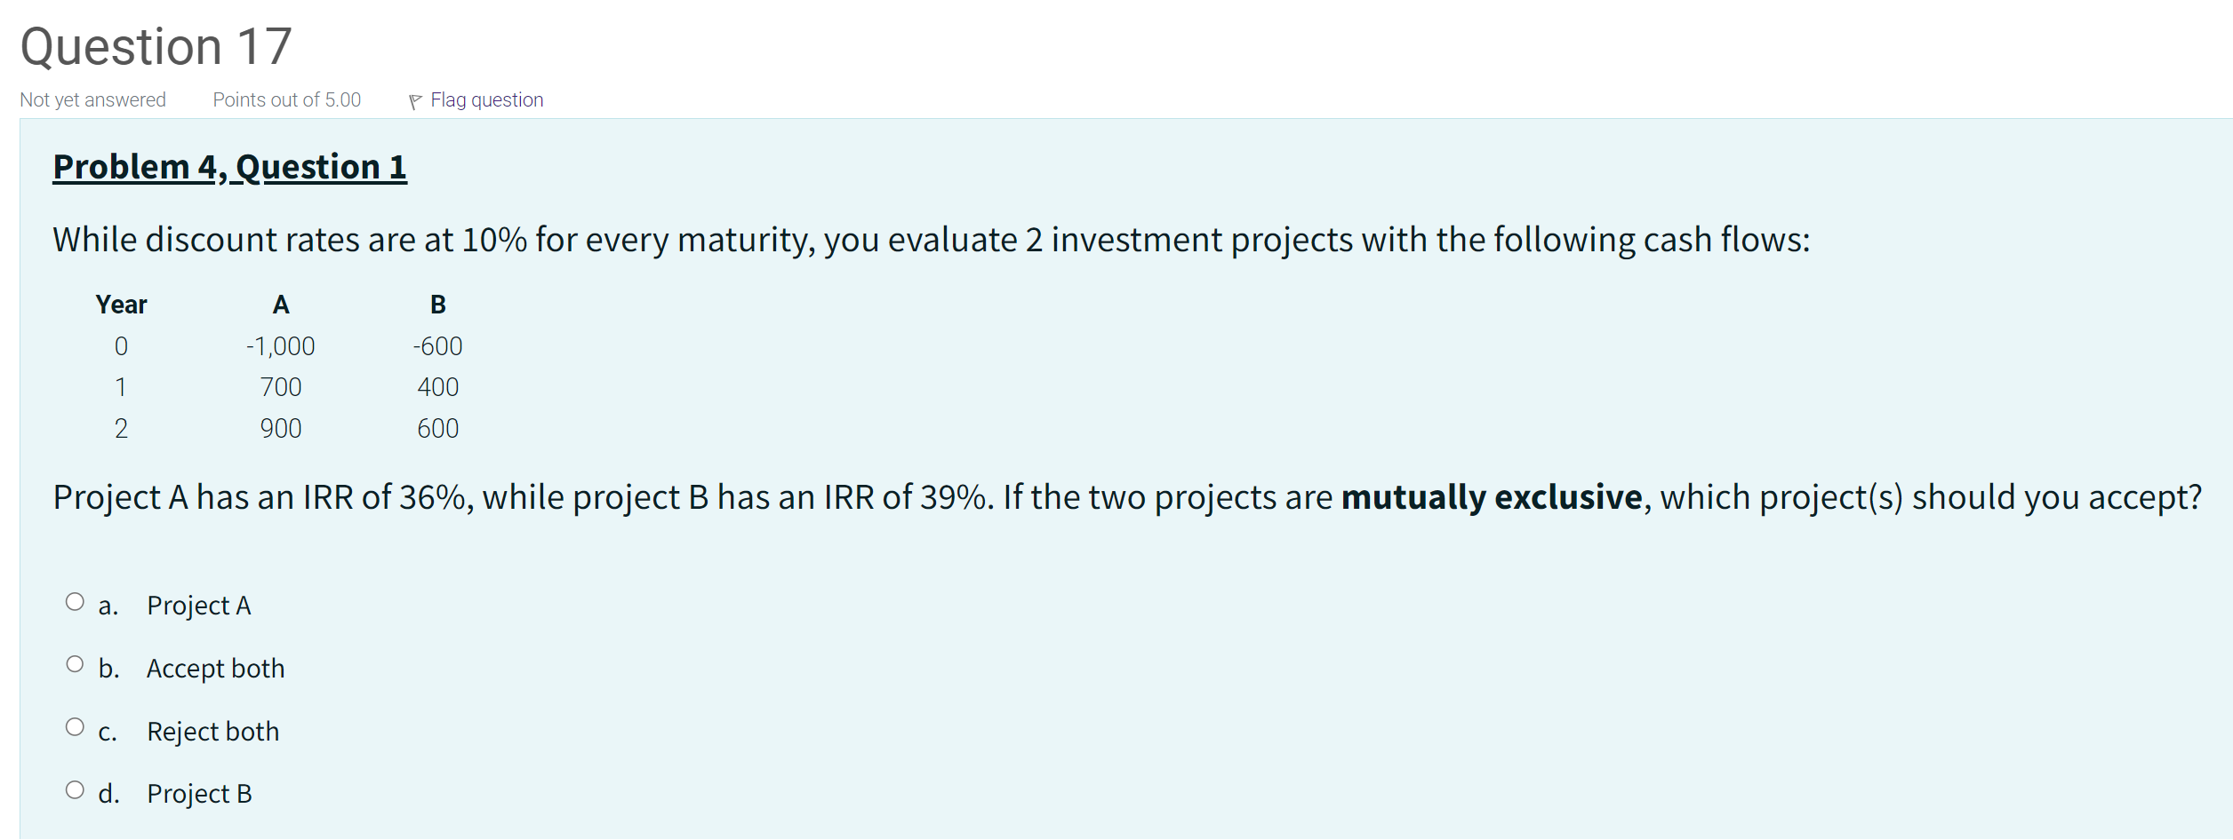This screenshot has width=2233, height=840.
Task: Click the Problem 4, Question 1 heading
Action: pos(229,166)
